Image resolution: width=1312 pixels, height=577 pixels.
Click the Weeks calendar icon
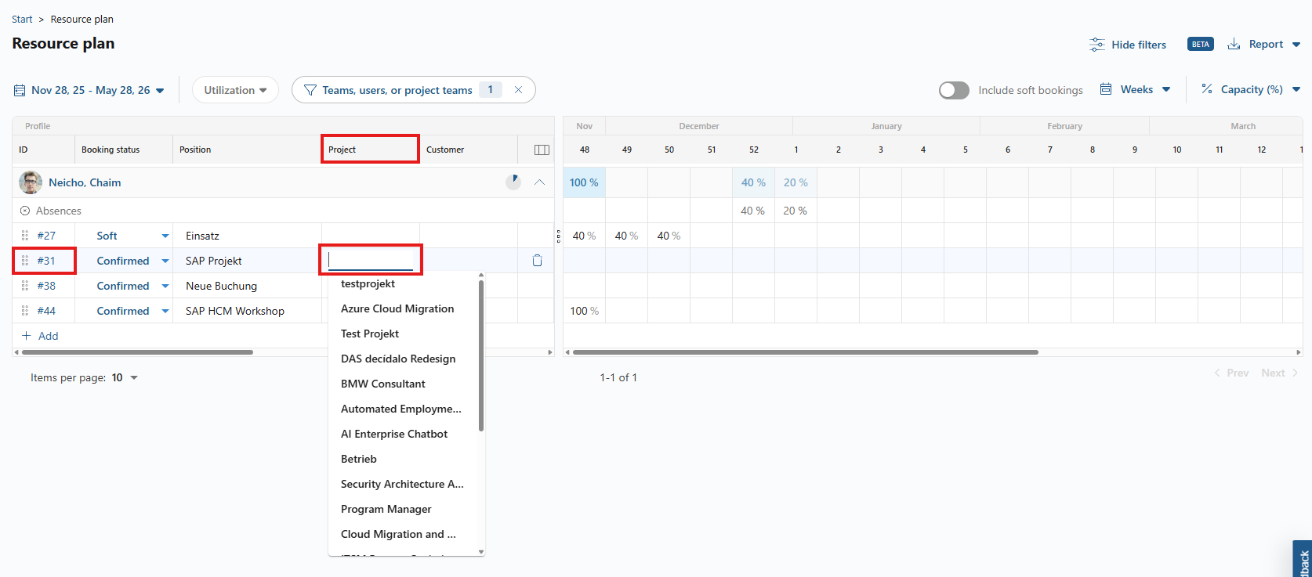(1106, 89)
